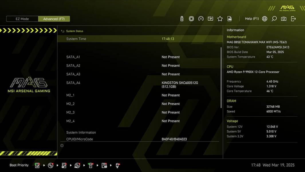Click the System Information heading

pyautogui.click(x=81, y=132)
